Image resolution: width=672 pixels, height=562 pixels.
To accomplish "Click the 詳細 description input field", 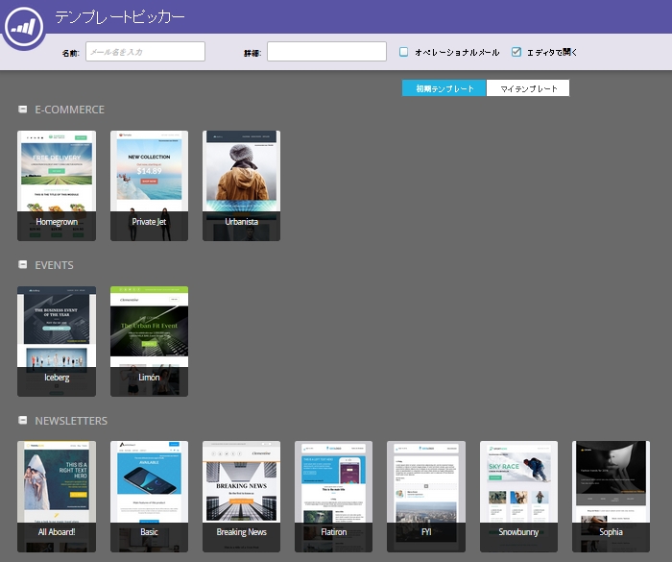I will click(326, 52).
